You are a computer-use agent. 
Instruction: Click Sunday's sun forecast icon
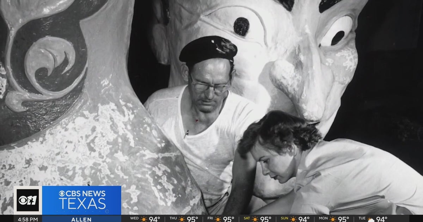(293, 219)
